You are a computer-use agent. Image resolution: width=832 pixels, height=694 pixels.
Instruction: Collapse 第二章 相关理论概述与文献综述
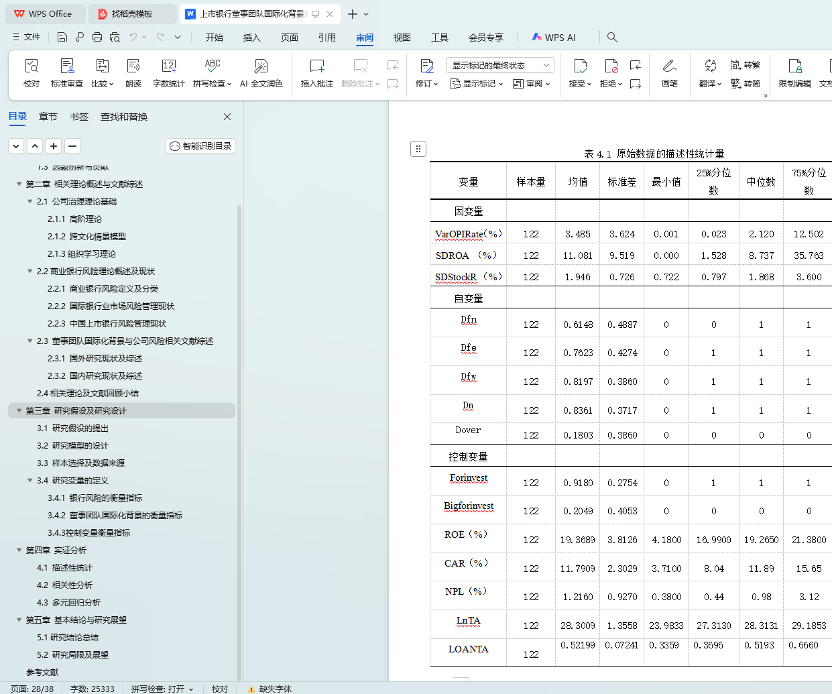click(19, 184)
